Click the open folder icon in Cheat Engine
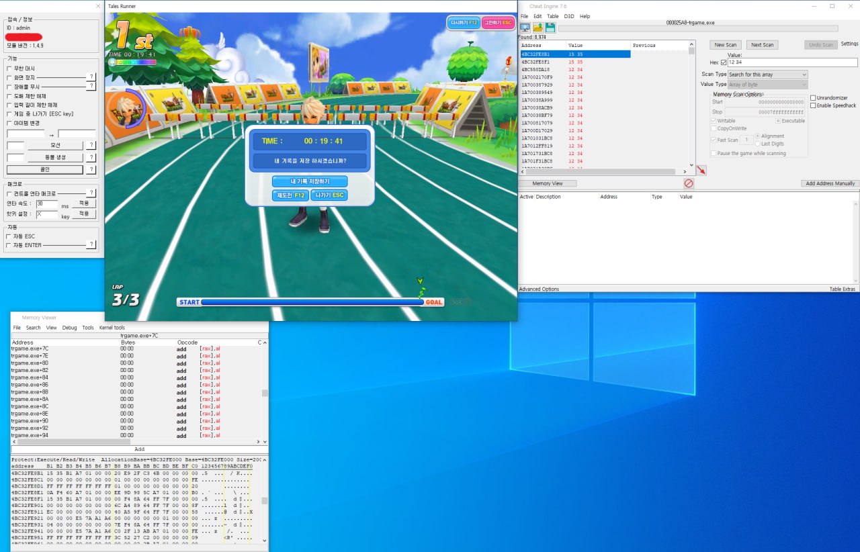Image resolution: width=860 pixels, height=552 pixels. [x=538, y=28]
